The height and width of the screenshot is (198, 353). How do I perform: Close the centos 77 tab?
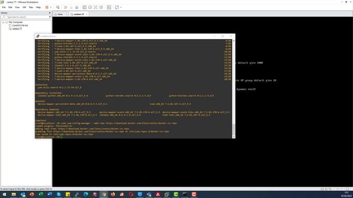[x=87, y=14]
